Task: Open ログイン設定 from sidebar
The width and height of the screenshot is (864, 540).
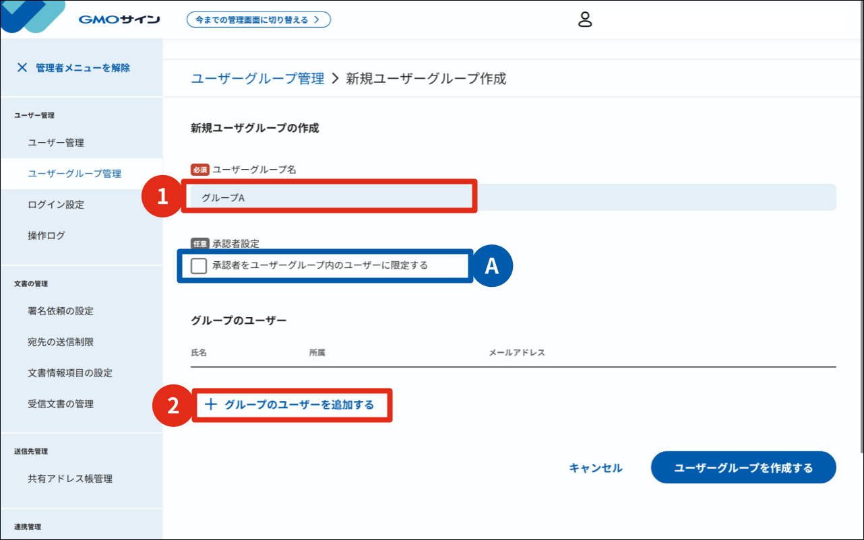Action: click(56, 205)
